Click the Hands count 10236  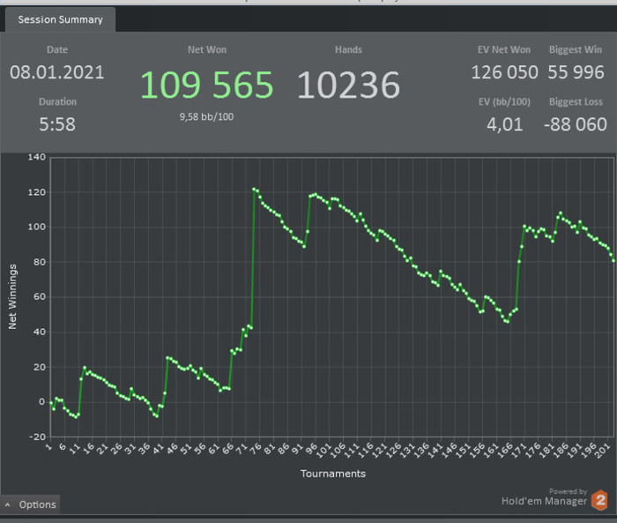point(348,85)
